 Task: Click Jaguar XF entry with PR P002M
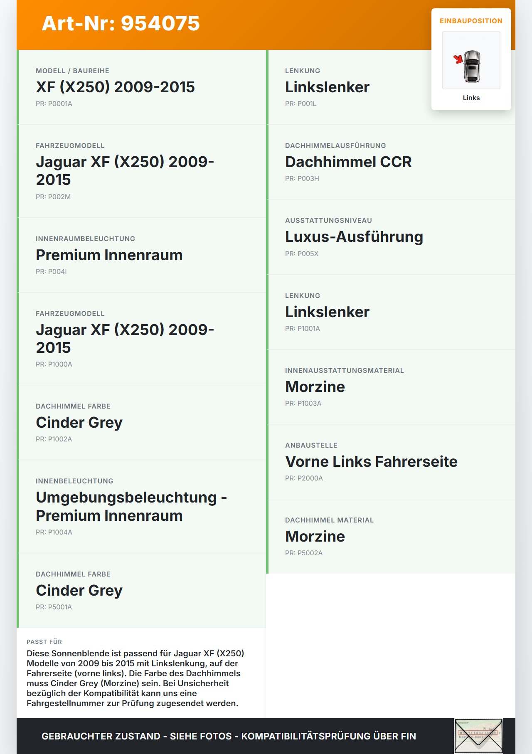point(125,170)
